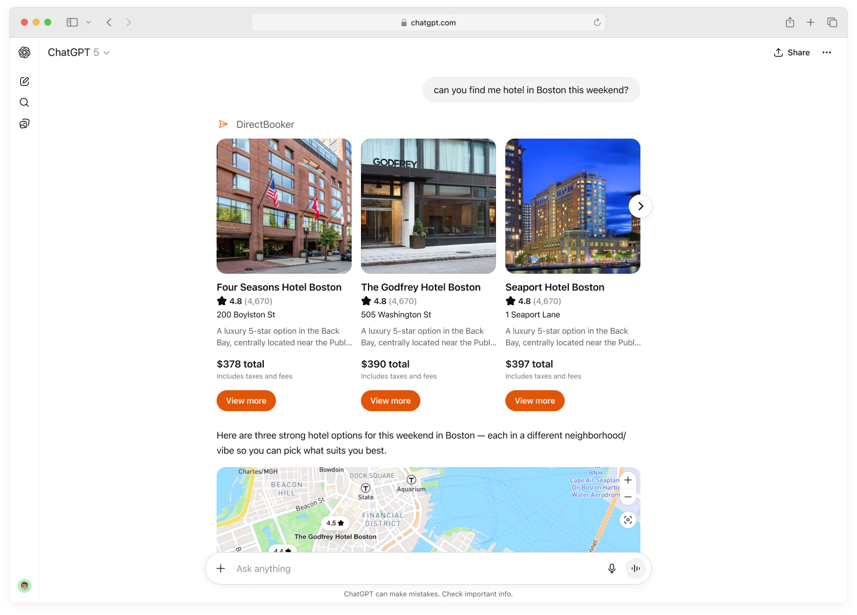Zoom in on the Boston map
The height and width of the screenshot is (615, 857).
pos(628,480)
